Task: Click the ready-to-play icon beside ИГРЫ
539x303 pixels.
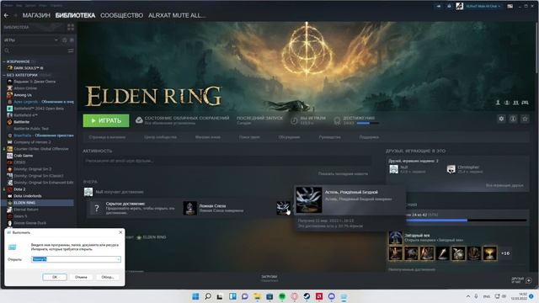Action: [72, 40]
